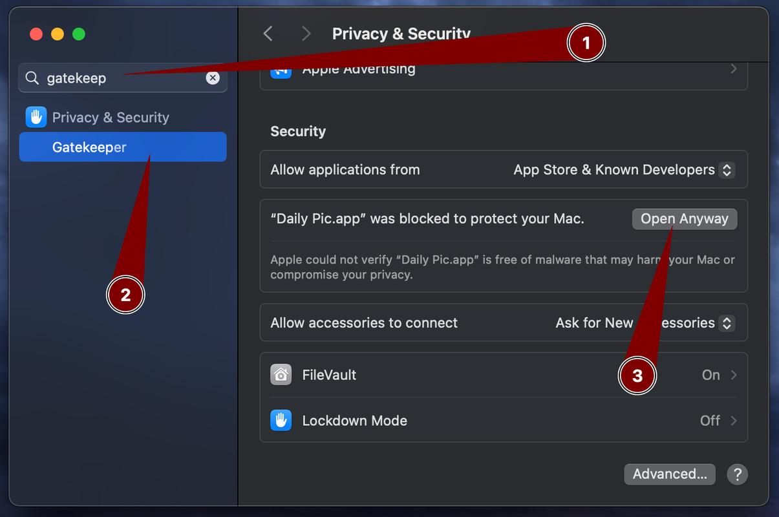This screenshot has width=779, height=517.
Task: Click the FileVault house icon
Action: [x=281, y=375]
